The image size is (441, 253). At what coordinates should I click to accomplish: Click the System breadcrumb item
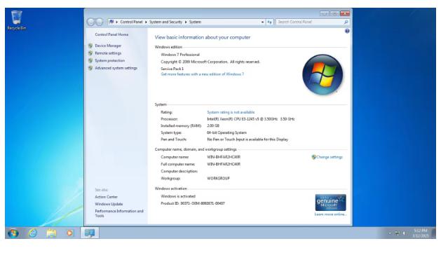pos(195,22)
